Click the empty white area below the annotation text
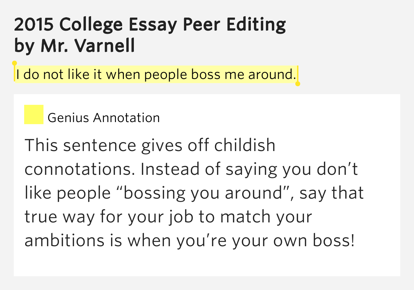 point(207,264)
